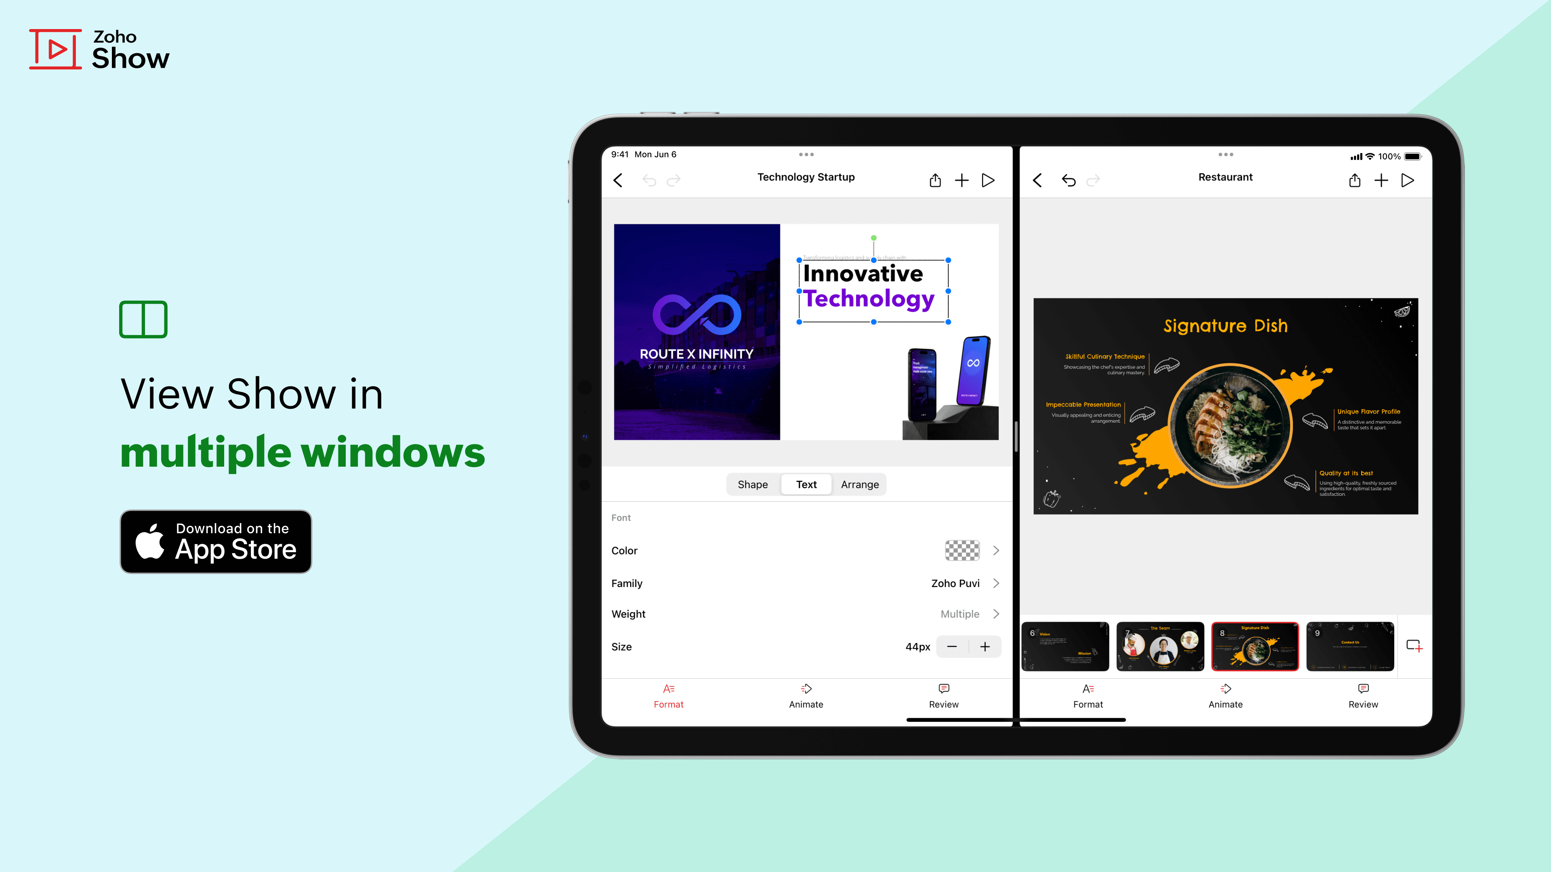Click the undo icon in Restaurant window
1551x872 pixels.
tap(1068, 180)
